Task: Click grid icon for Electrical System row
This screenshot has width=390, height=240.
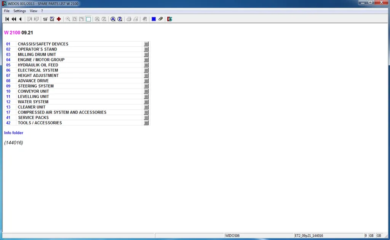Action: point(146,70)
